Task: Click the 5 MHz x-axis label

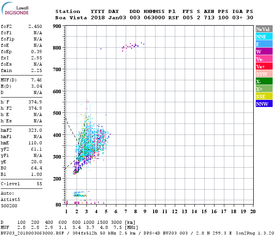Action: (x=106, y=212)
